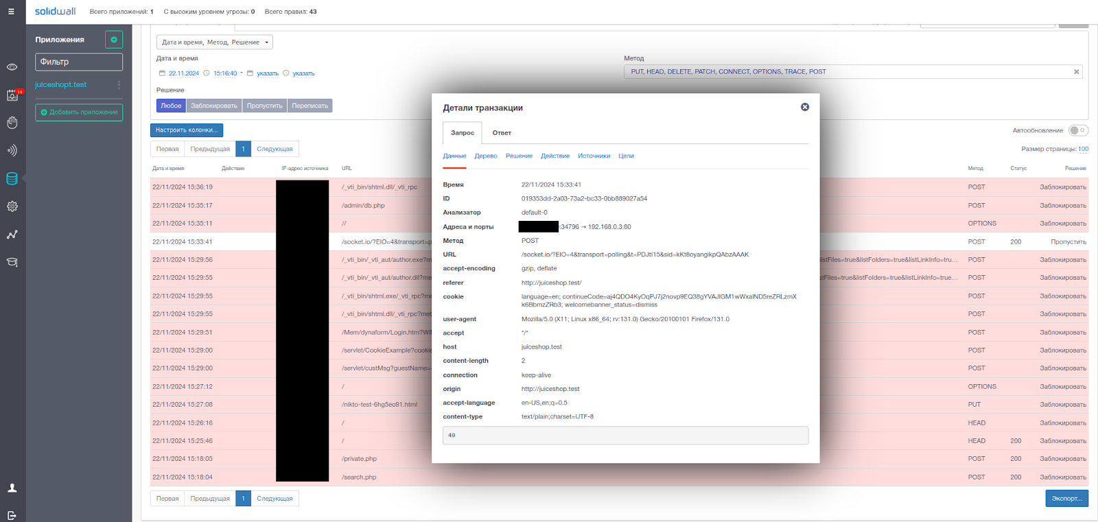Click Всего приложений: 1 in top bar
1098x522 pixels.
point(121,12)
